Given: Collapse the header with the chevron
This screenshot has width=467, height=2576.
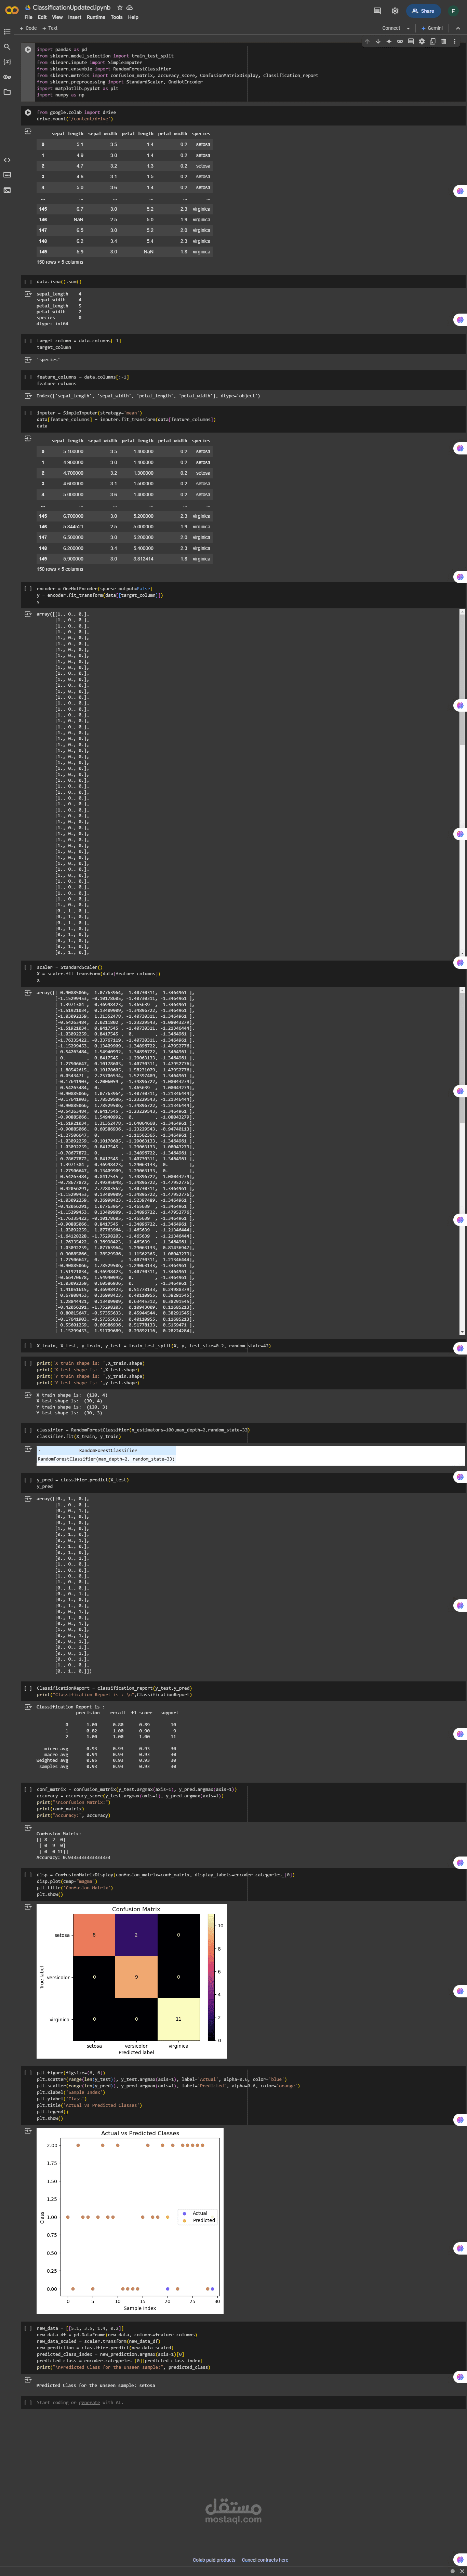Looking at the screenshot, I should point(458,28).
